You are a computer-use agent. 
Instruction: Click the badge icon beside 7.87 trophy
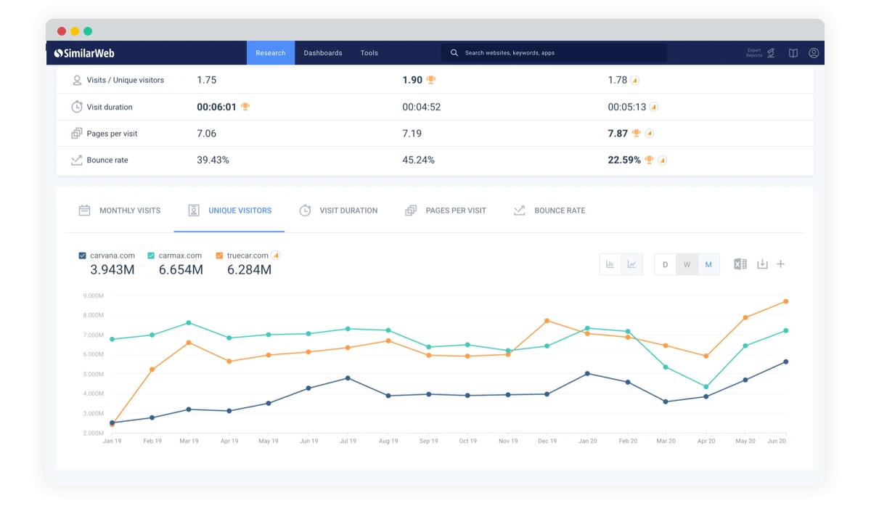click(649, 134)
